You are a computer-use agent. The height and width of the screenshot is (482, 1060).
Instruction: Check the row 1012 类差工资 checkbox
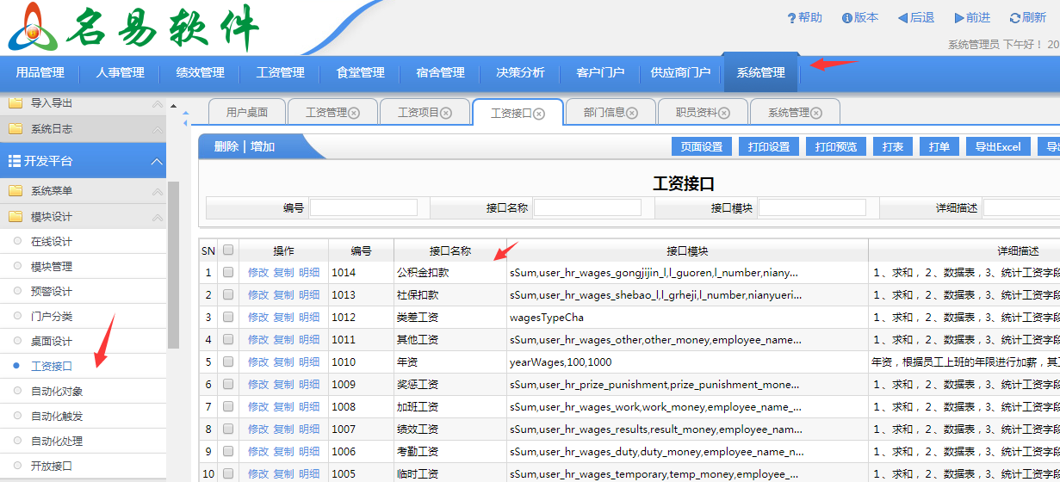coord(228,317)
